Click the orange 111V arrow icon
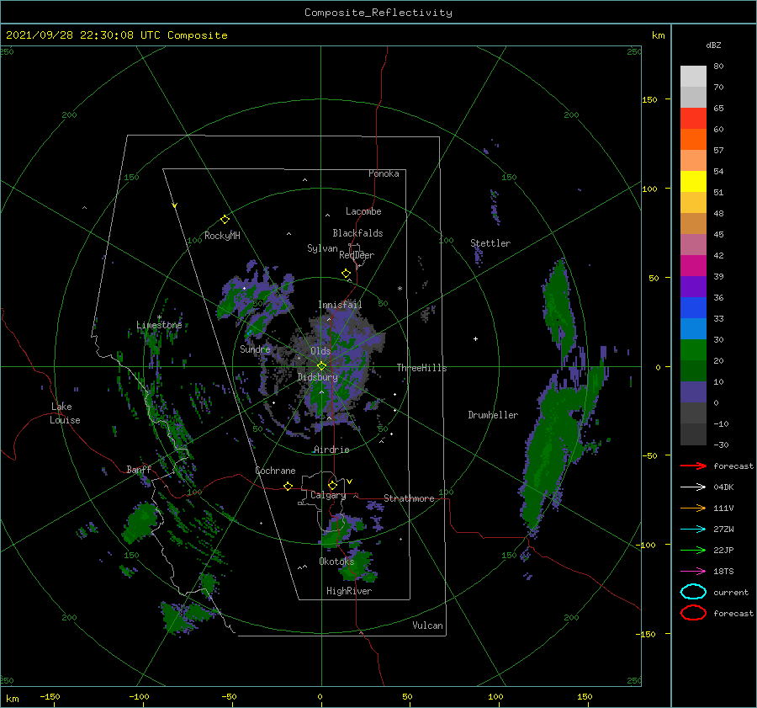Screen dimensions: 757x708 pos(693,508)
